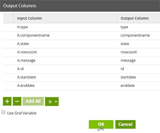Enable the Use Grid Variable checkbox
The image size is (160, 133).
pos(4,112)
